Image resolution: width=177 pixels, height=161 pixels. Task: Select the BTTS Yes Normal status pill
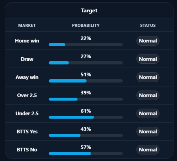pos(148,132)
